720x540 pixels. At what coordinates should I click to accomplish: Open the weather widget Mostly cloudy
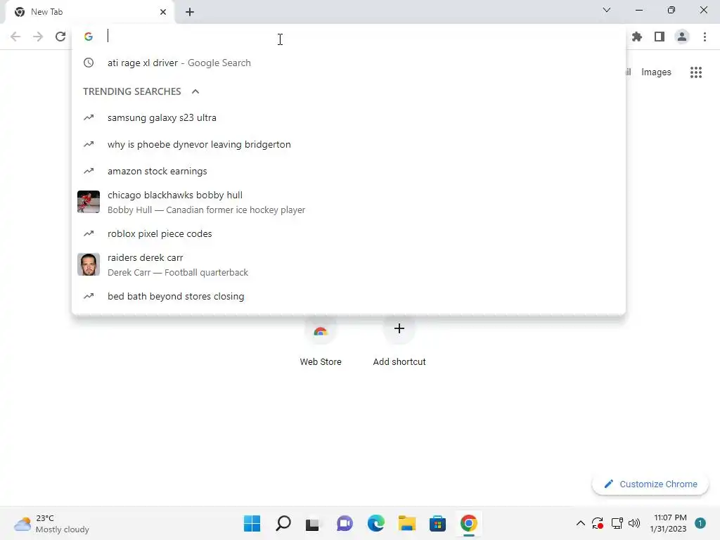point(51,523)
